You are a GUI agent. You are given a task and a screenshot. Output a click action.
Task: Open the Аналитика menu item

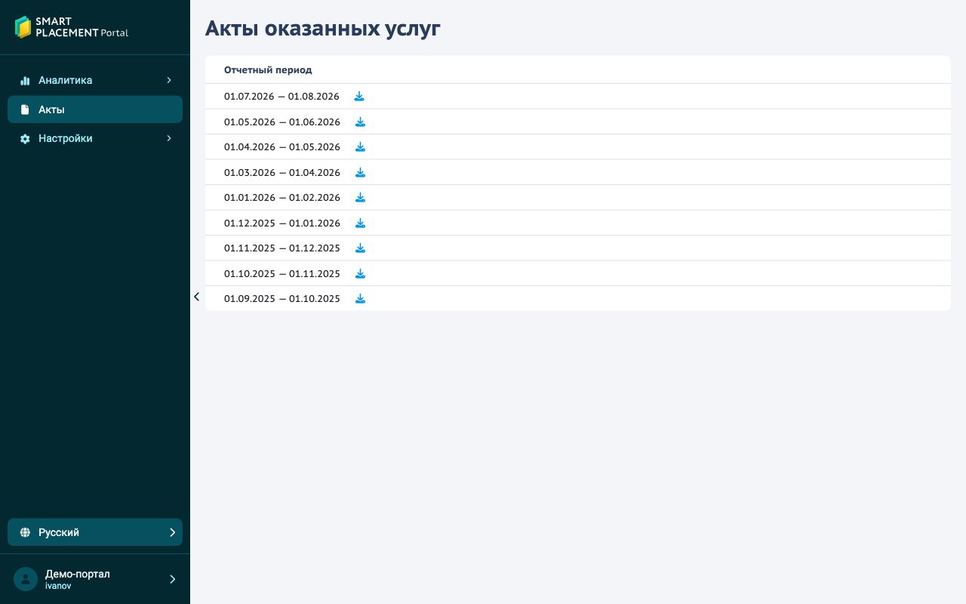(x=95, y=80)
